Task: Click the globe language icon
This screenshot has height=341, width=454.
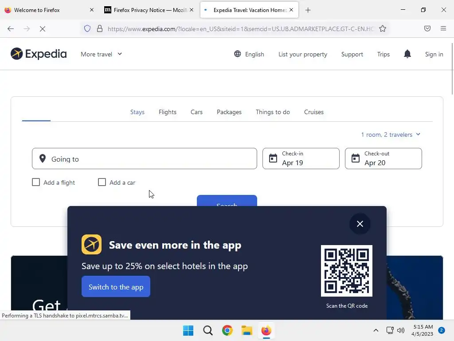Action: point(238,54)
